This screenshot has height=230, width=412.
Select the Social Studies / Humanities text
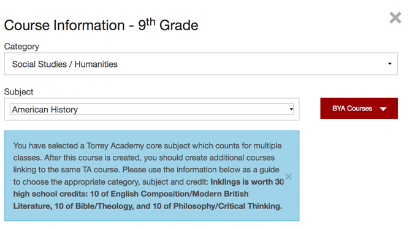(x=64, y=64)
